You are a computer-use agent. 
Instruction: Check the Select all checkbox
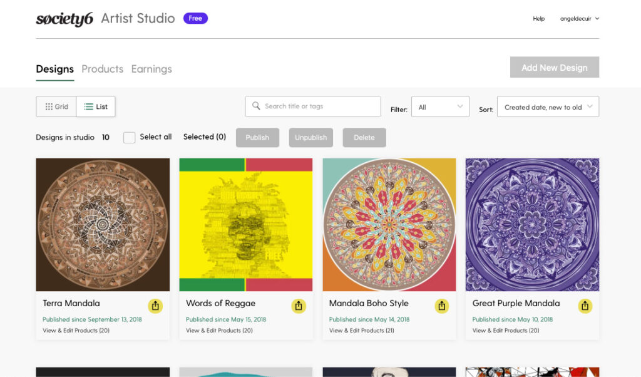coord(129,137)
